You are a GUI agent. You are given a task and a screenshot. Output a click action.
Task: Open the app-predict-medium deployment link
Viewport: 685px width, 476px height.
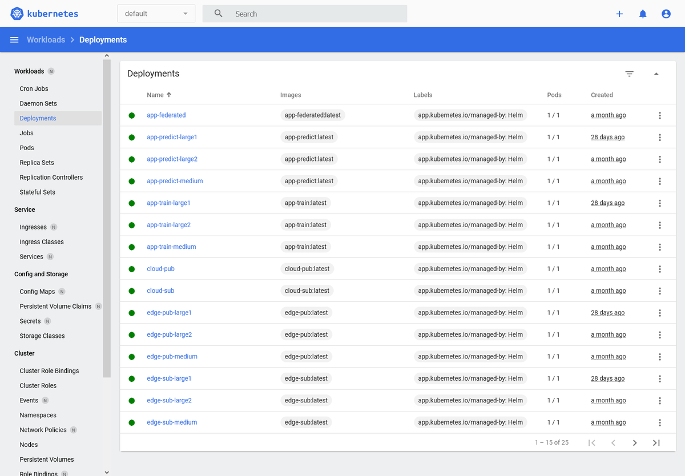pos(175,181)
